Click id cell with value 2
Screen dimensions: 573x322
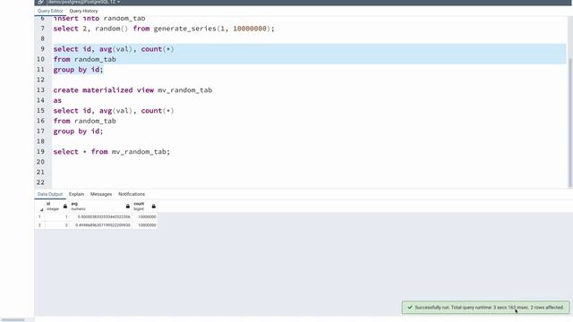pyautogui.click(x=57, y=225)
